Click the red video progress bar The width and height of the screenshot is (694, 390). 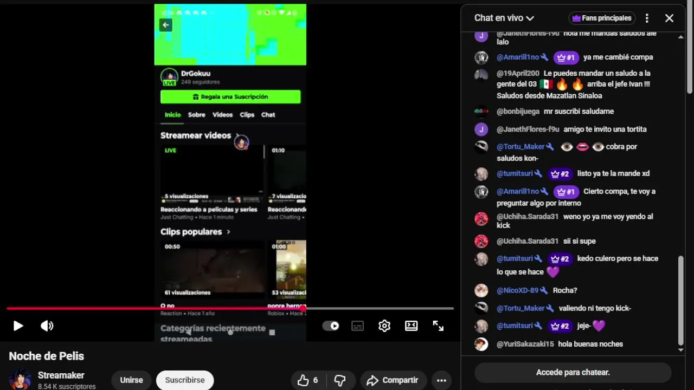coord(155,309)
